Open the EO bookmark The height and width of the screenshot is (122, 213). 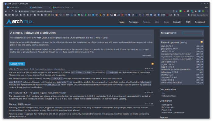point(51,15)
